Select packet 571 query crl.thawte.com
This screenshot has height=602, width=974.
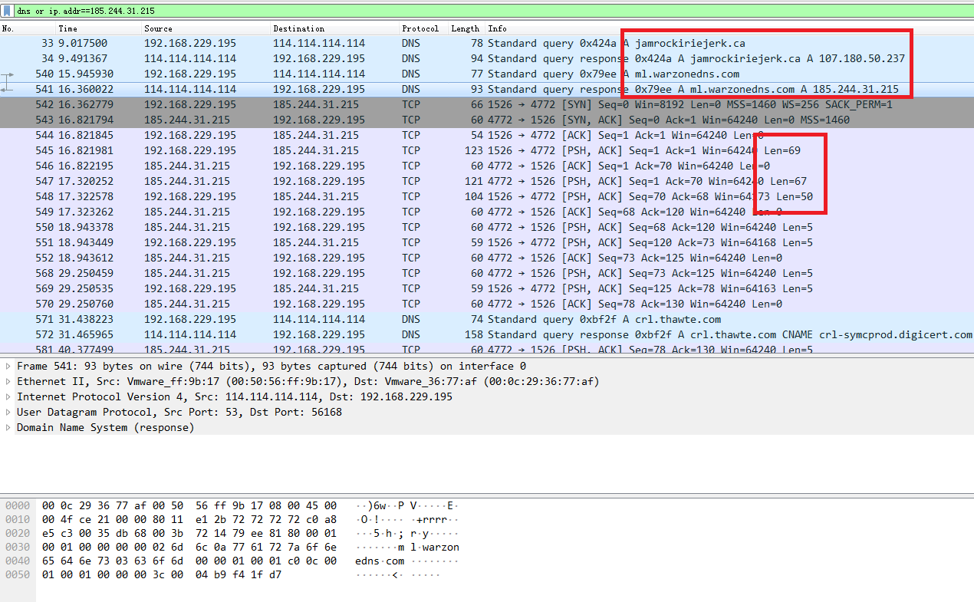coord(487,319)
